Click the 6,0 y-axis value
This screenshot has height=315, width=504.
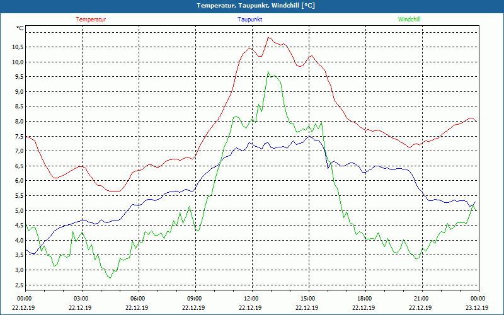pyautogui.click(x=19, y=181)
